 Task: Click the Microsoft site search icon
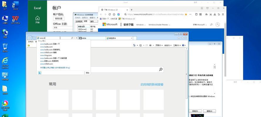211,25
